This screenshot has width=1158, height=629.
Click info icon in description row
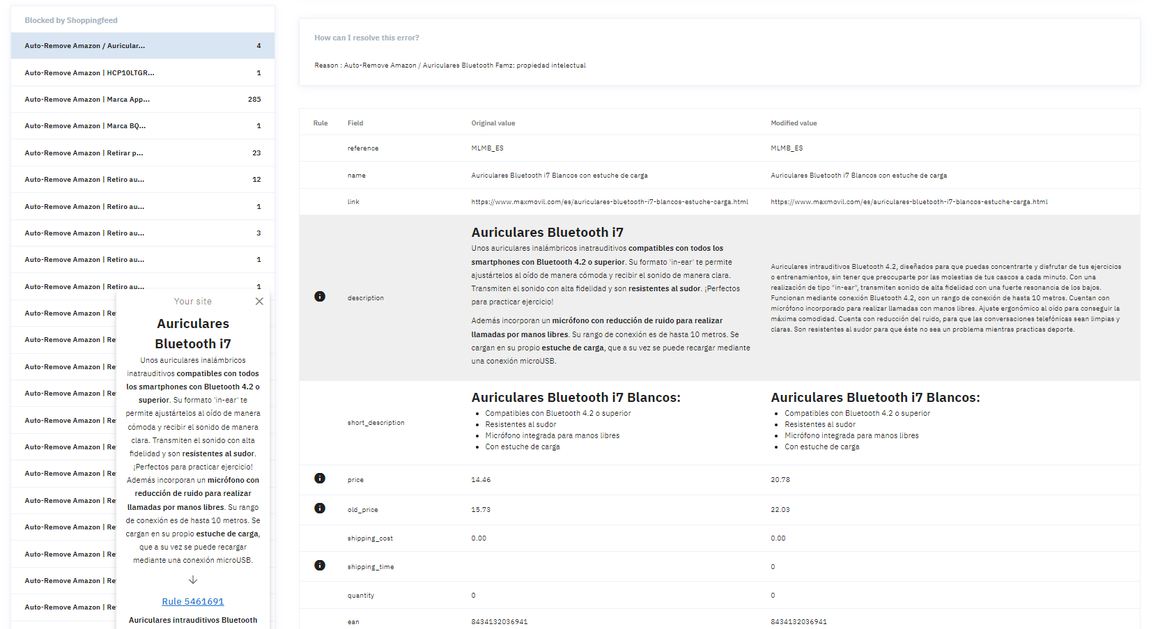coord(320,297)
